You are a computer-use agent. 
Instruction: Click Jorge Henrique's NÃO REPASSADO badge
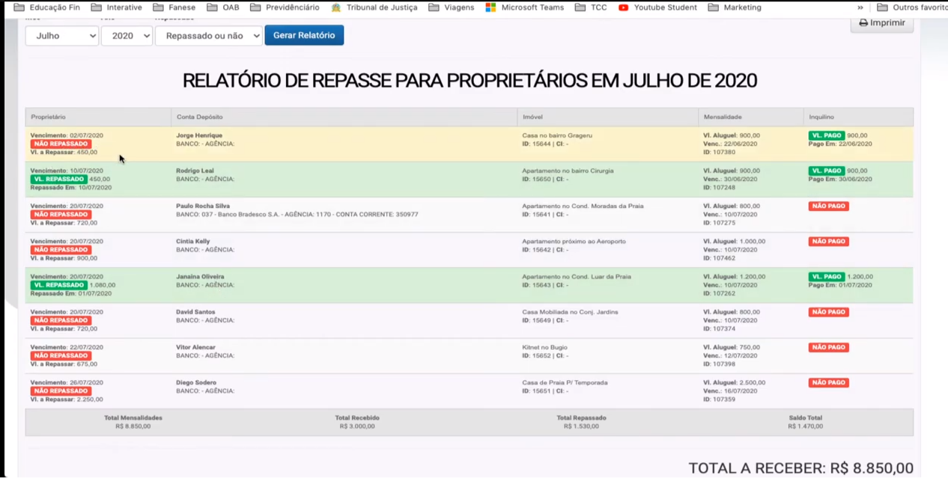(61, 144)
